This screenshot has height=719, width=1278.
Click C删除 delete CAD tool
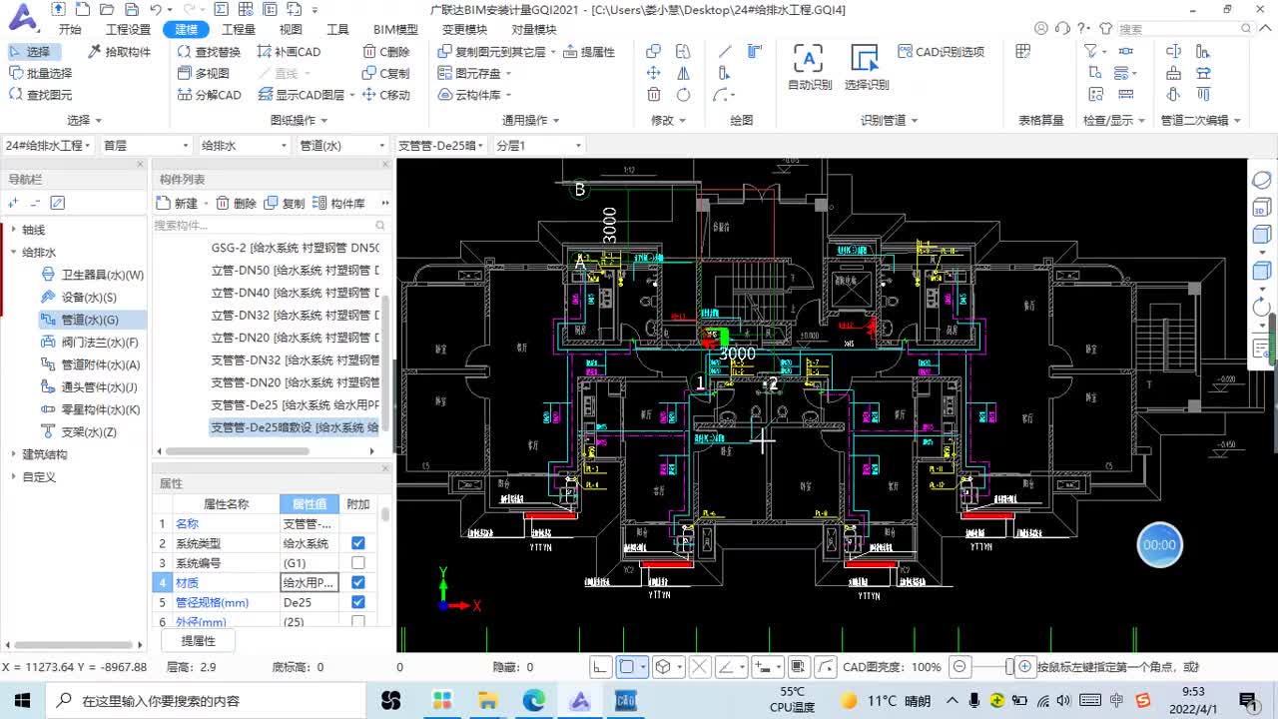(x=386, y=51)
